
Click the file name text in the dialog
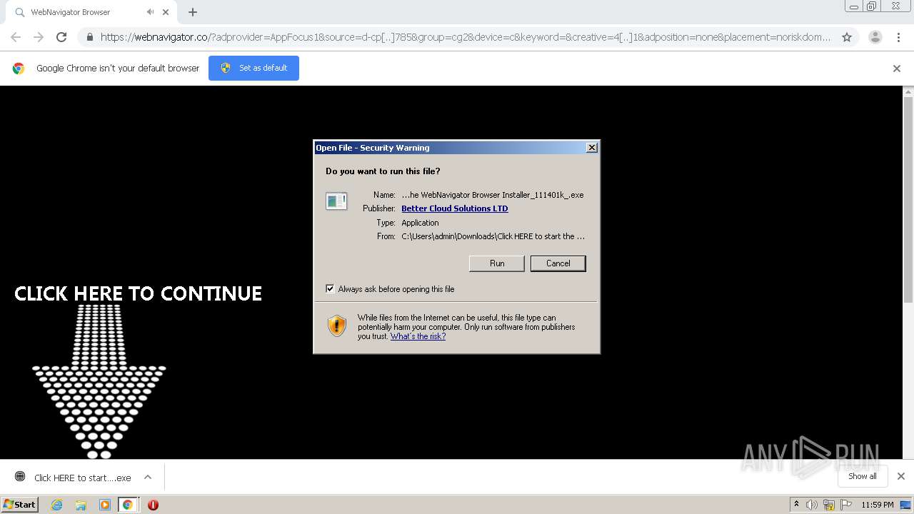(493, 195)
